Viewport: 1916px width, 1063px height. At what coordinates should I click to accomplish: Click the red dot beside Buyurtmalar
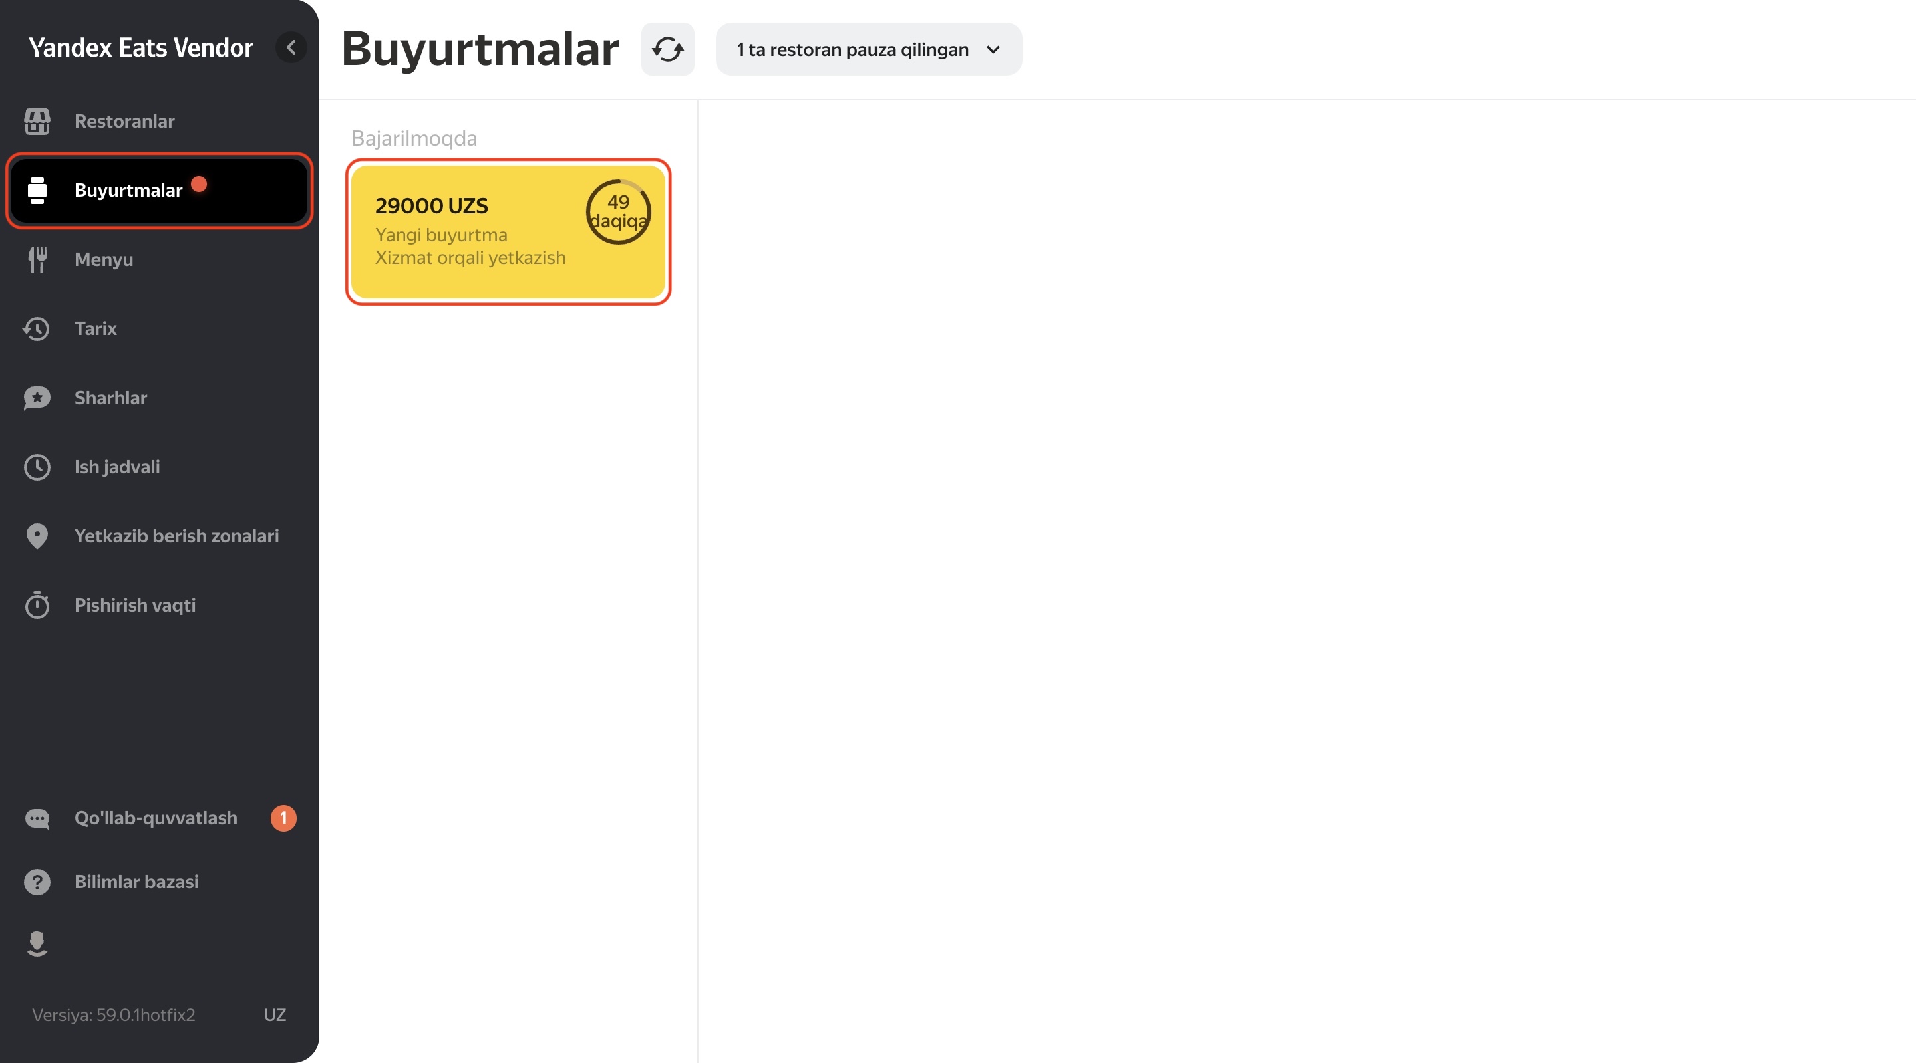click(x=199, y=183)
